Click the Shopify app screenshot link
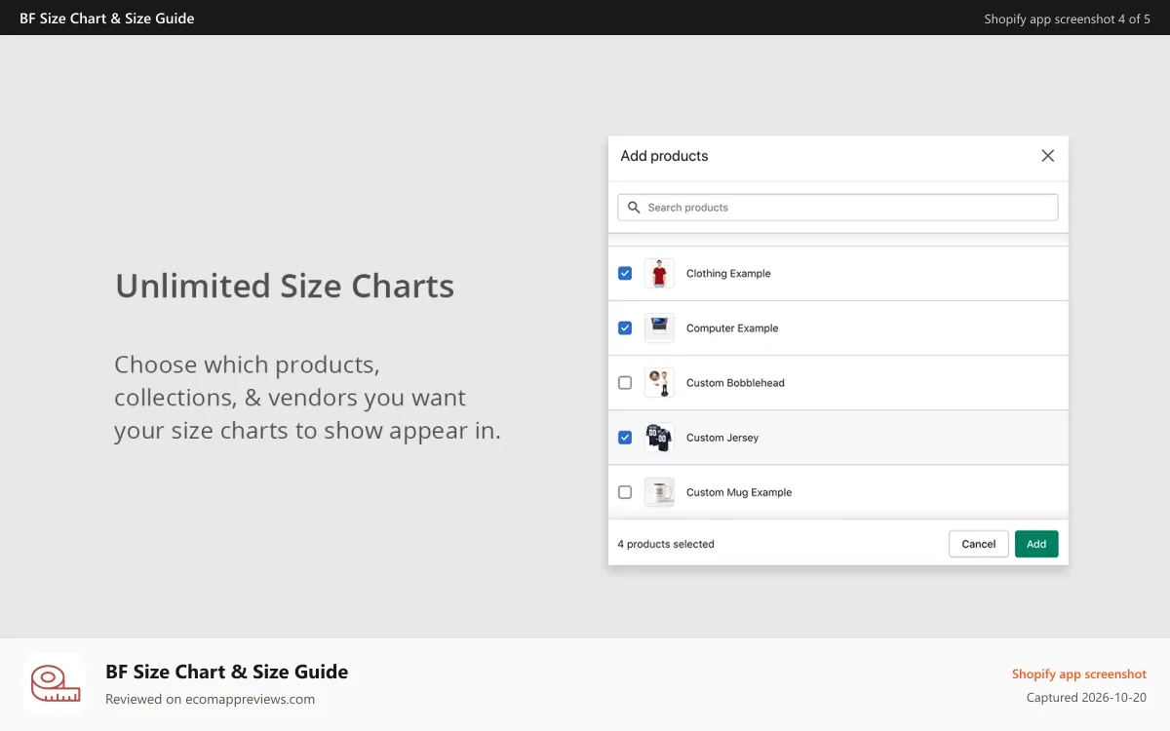This screenshot has width=1170, height=731. pyautogui.click(x=1079, y=674)
